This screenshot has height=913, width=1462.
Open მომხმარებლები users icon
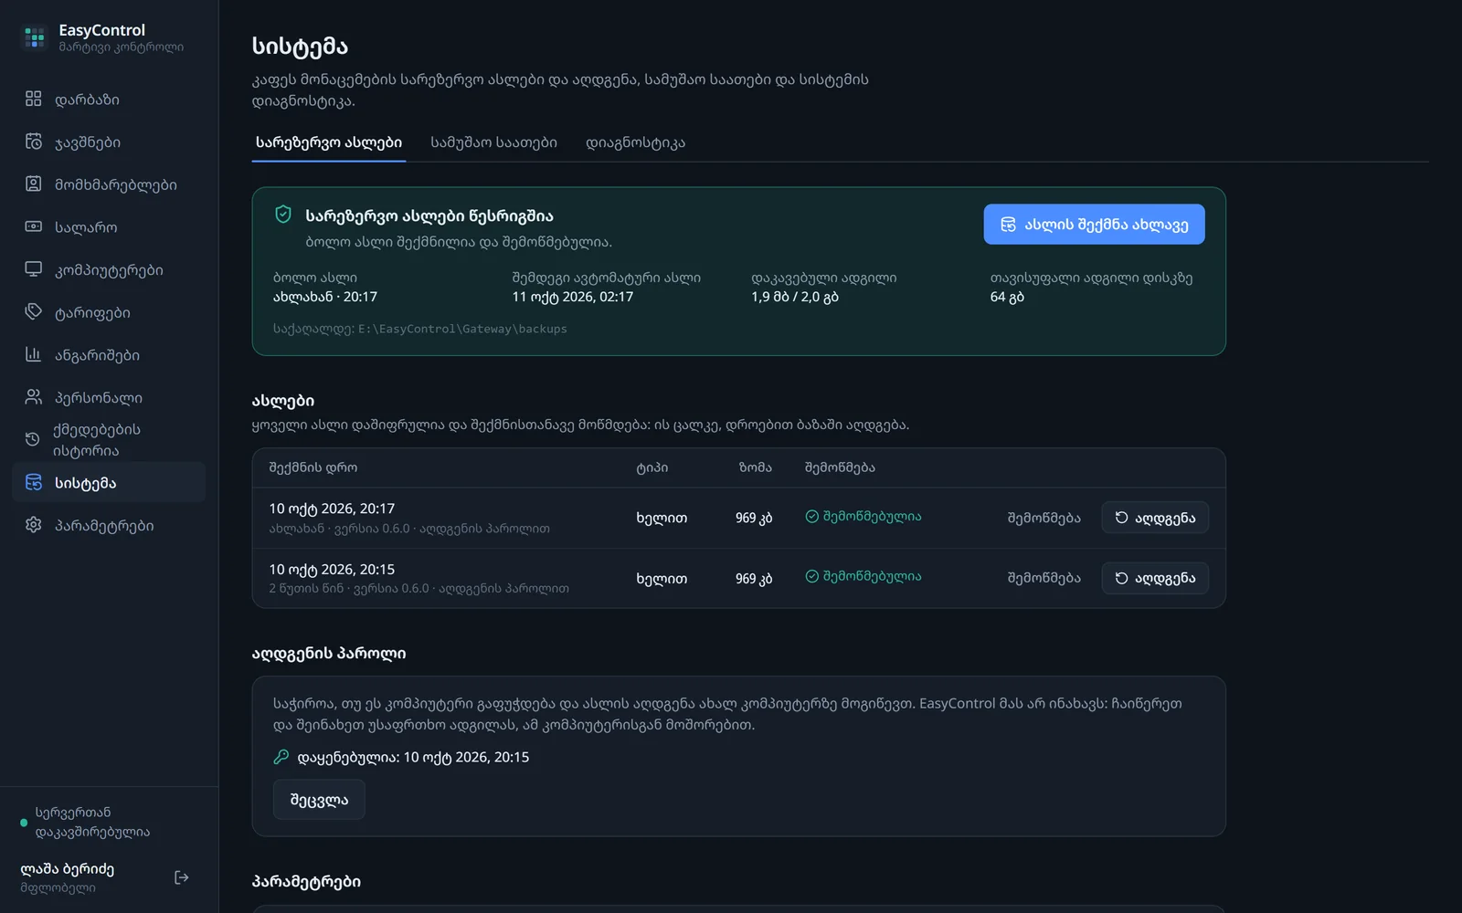point(34,184)
